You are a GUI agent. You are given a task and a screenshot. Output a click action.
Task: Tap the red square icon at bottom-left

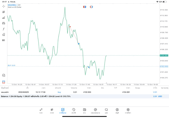(x=4, y=82)
